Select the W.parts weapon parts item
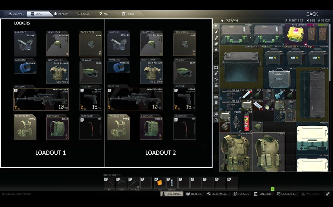The image size is (333, 207). [x=236, y=121]
